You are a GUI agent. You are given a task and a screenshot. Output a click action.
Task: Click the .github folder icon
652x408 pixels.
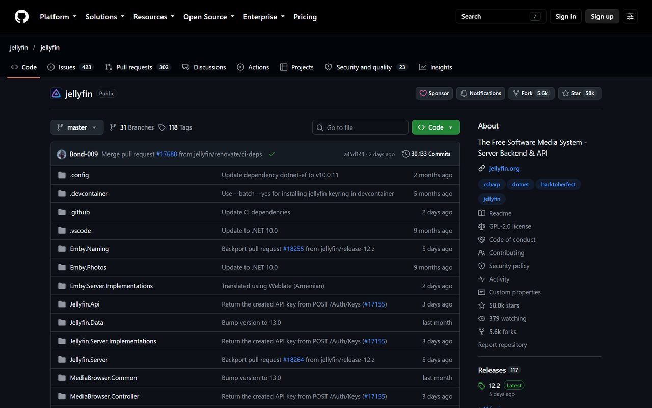coord(62,212)
